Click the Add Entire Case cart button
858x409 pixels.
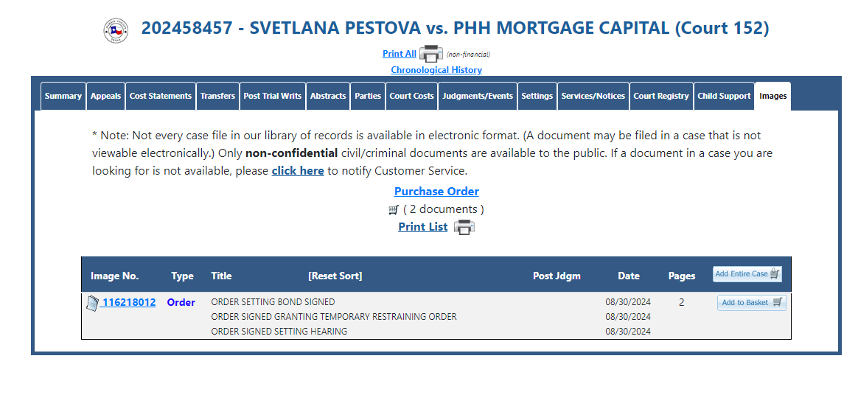[x=747, y=274]
